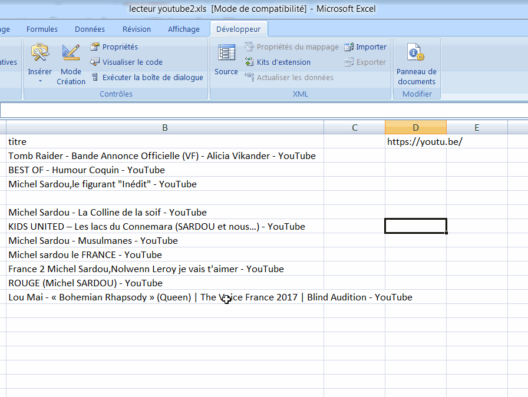Image resolution: width=528 pixels, height=397 pixels.
Task: Select the 'titre' cell
Action: pyautogui.click(x=165, y=141)
